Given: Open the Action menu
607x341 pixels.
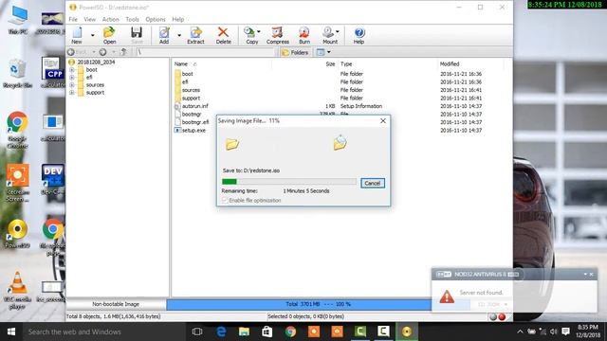Looking at the screenshot, I should point(110,19).
